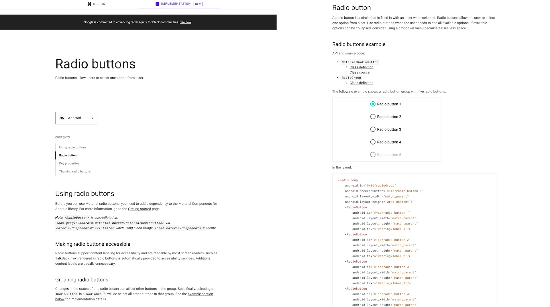Pick Radio button 4 in the example
The image size is (550, 307).
(x=373, y=142)
